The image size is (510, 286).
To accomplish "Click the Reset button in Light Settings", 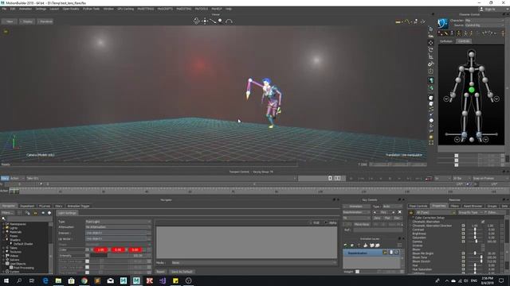I will (x=160, y=272).
